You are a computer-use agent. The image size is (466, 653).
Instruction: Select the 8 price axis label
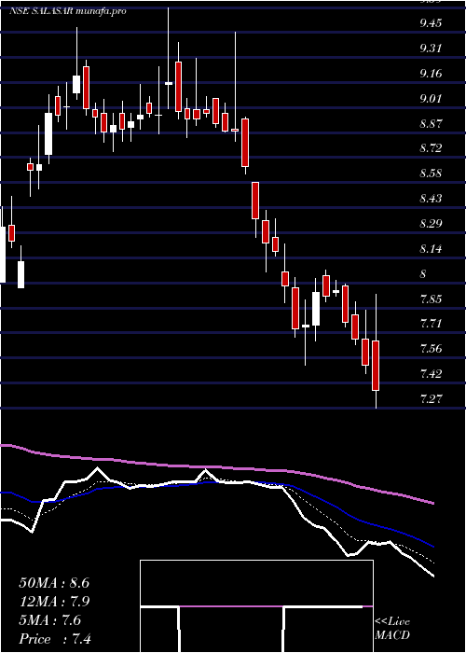coord(423,274)
